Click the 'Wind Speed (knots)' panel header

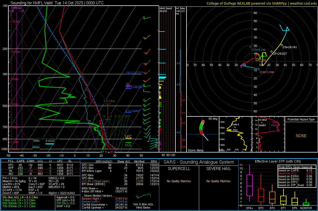pyautogui.click(x=166, y=9)
